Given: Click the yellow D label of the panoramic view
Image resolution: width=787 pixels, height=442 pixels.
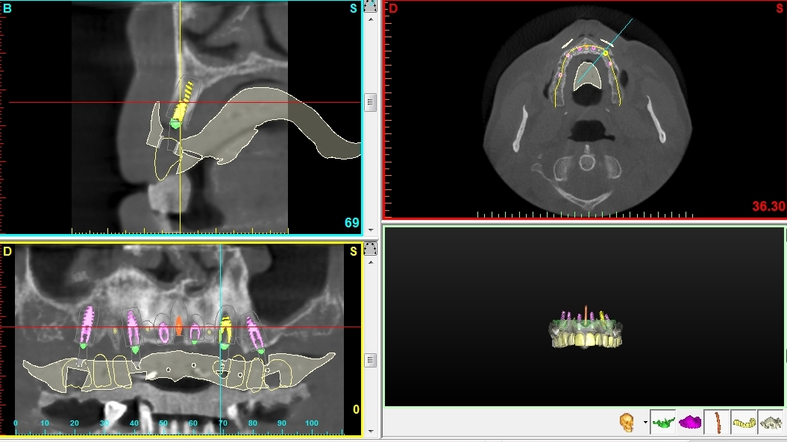Looking at the screenshot, I should point(7,251).
